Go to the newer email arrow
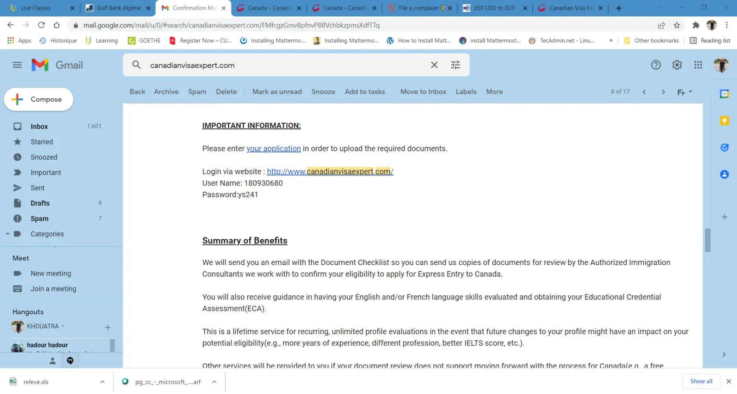This screenshot has width=737, height=394. pos(644,92)
